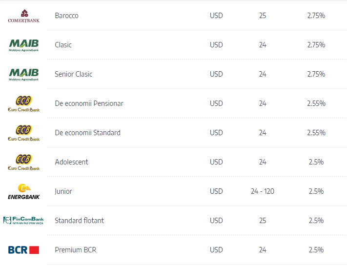Select De economii Pensionar deposit

(89, 103)
